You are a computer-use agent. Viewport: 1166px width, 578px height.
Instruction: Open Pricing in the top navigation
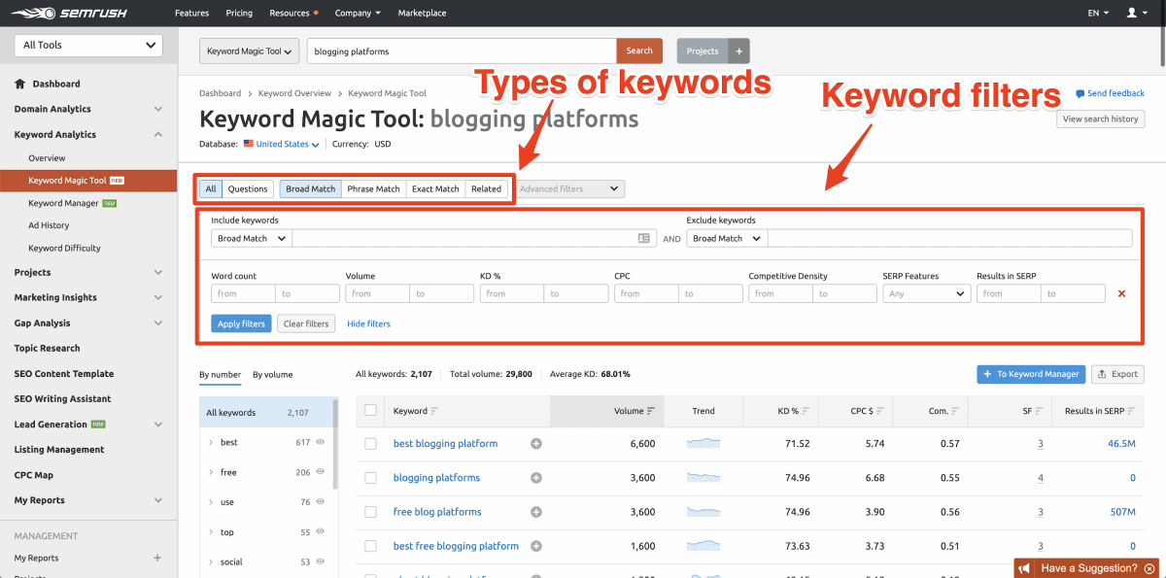[239, 14]
